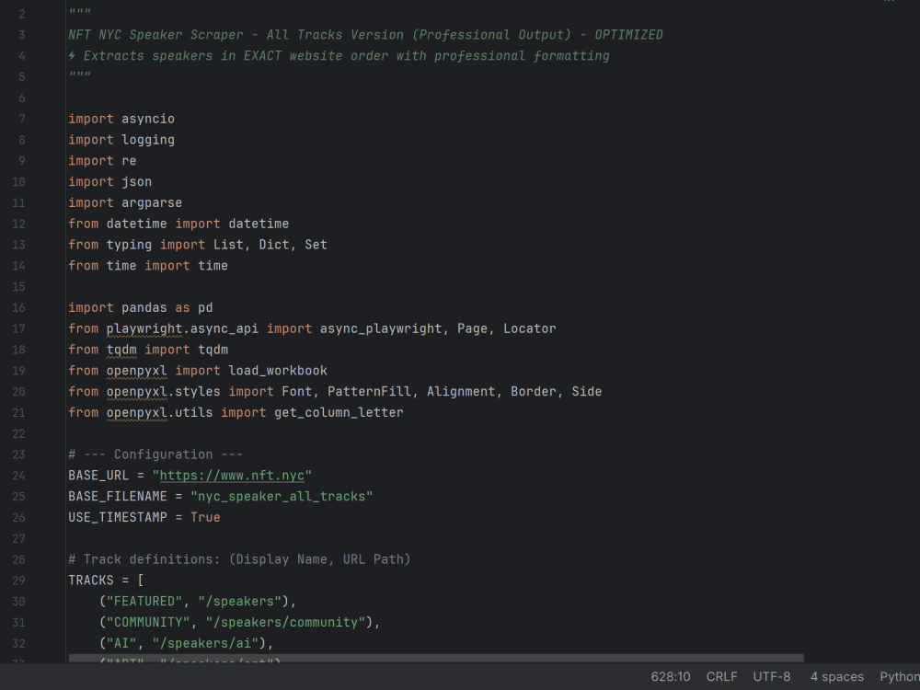Click the 'import argparse' line

tap(125, 202)
